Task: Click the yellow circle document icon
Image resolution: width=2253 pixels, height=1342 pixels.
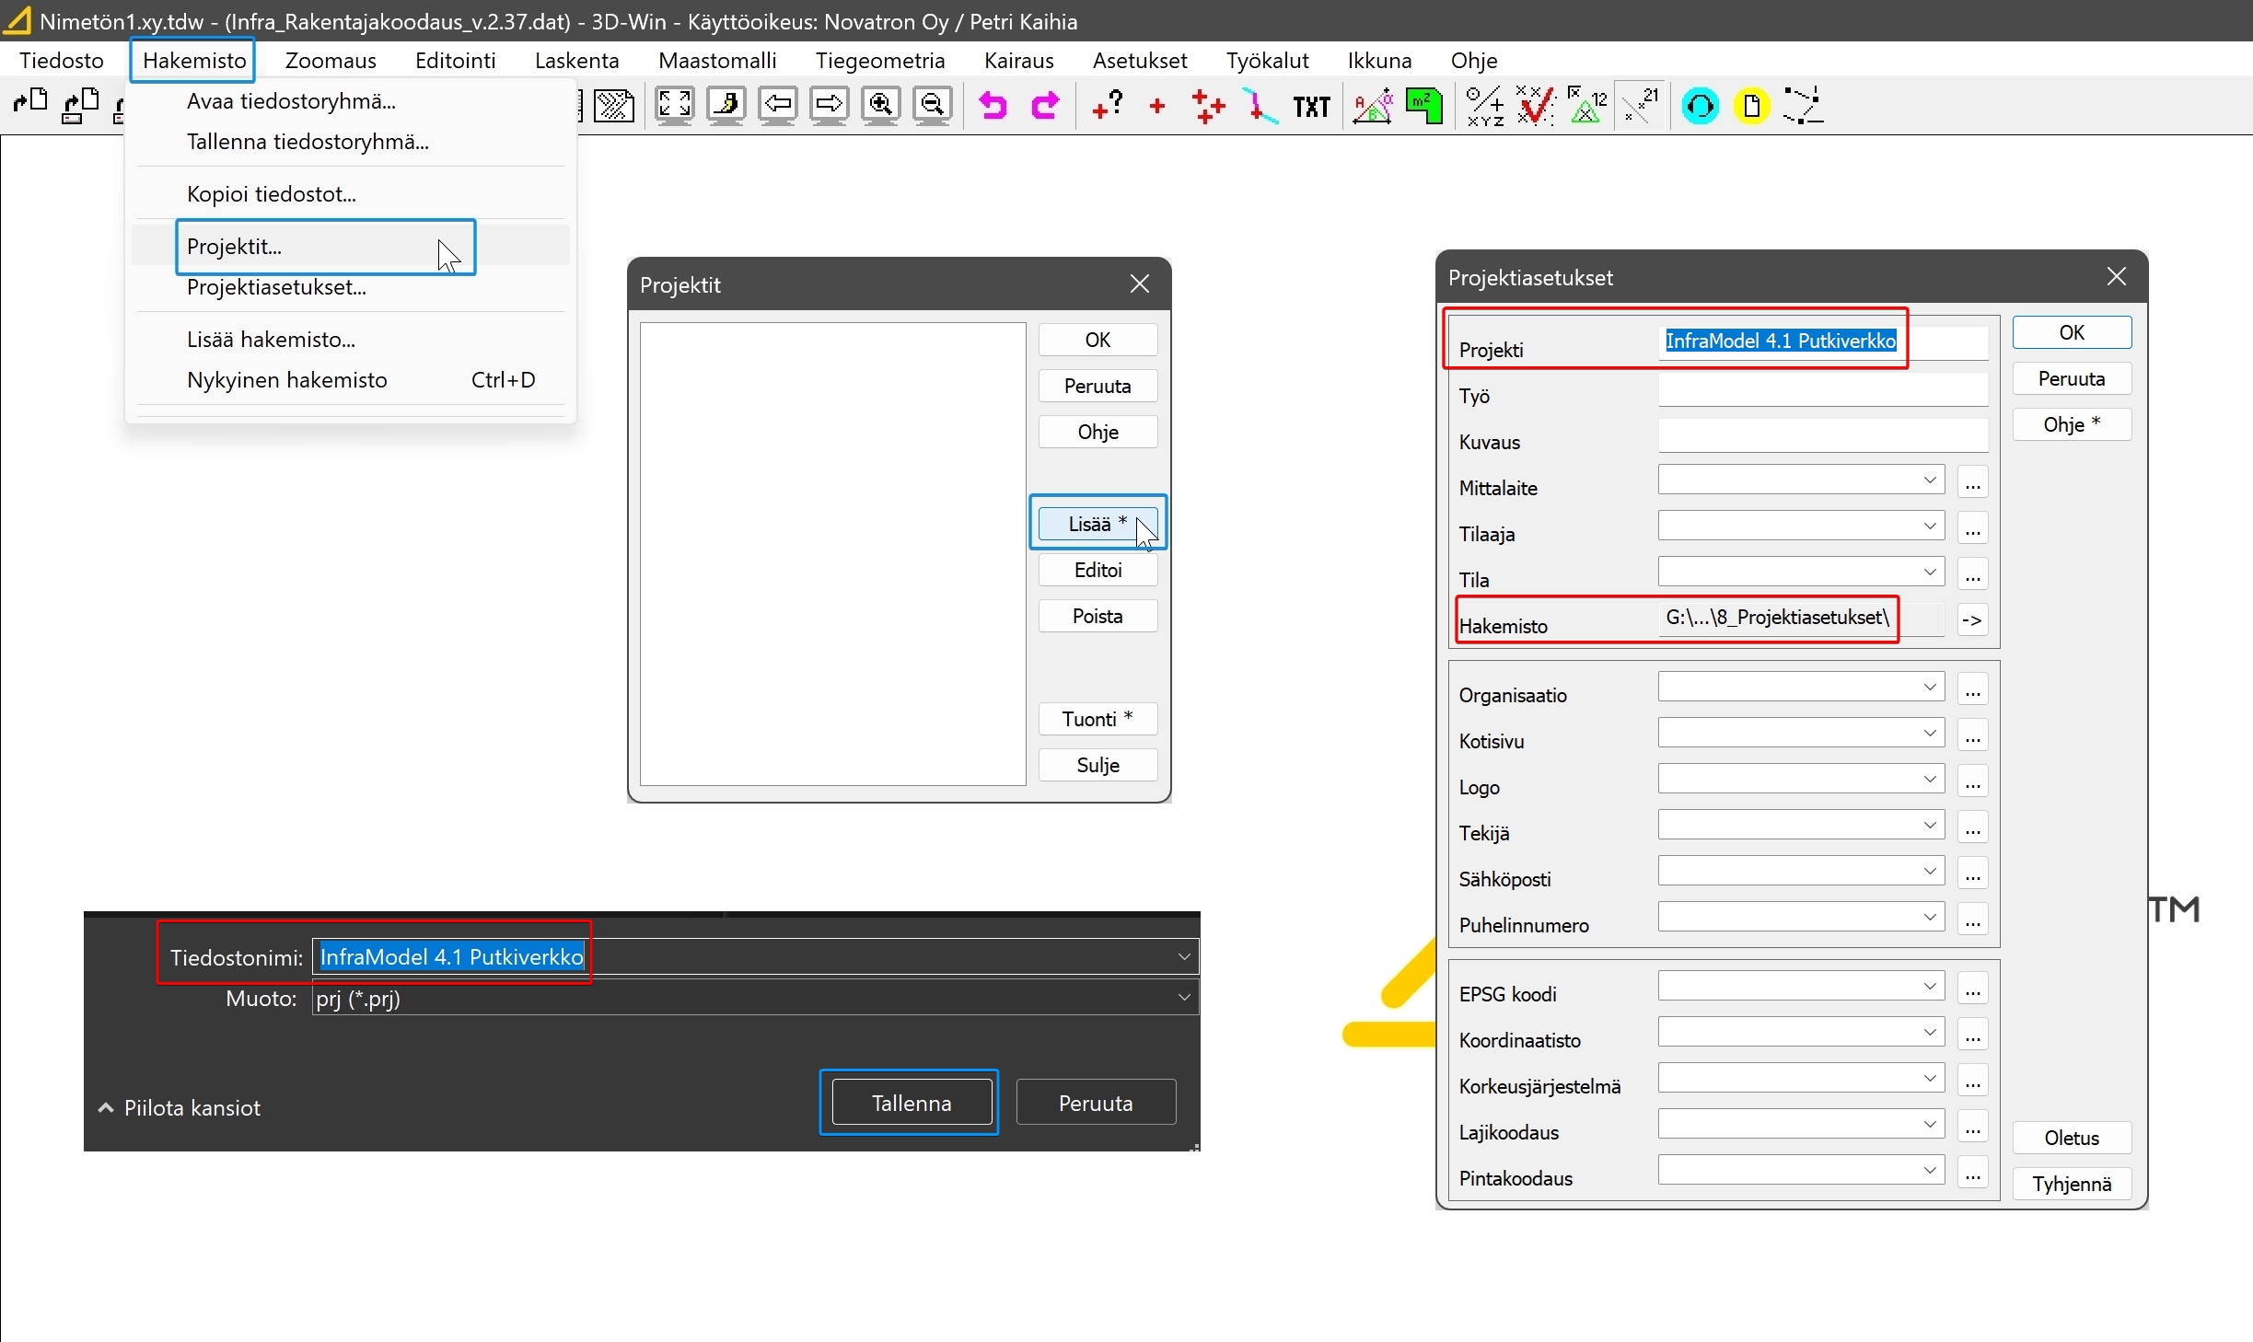Action: [x=1751, y=107]
